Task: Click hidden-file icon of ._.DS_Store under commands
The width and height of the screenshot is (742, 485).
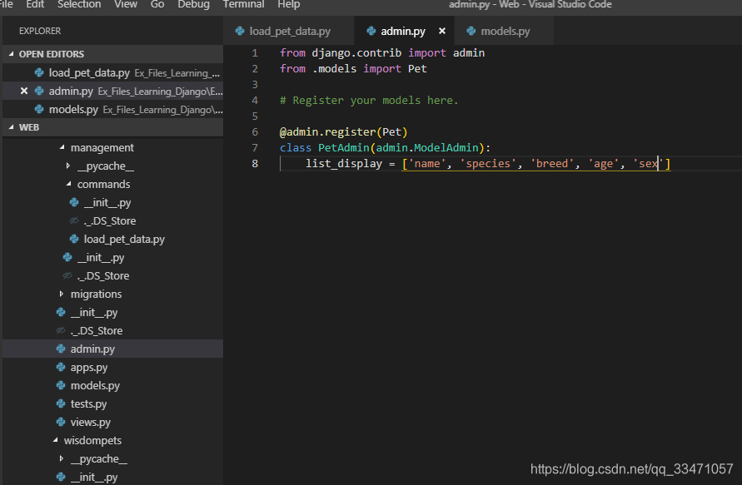Action: pos(74,220)
